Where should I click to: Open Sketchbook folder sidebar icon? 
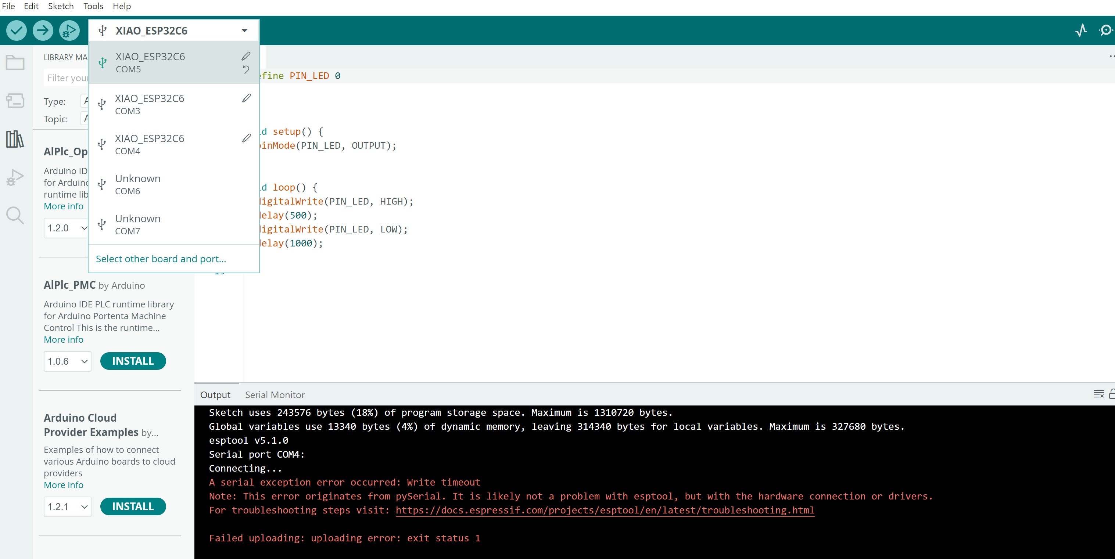(x=15, y=63)
